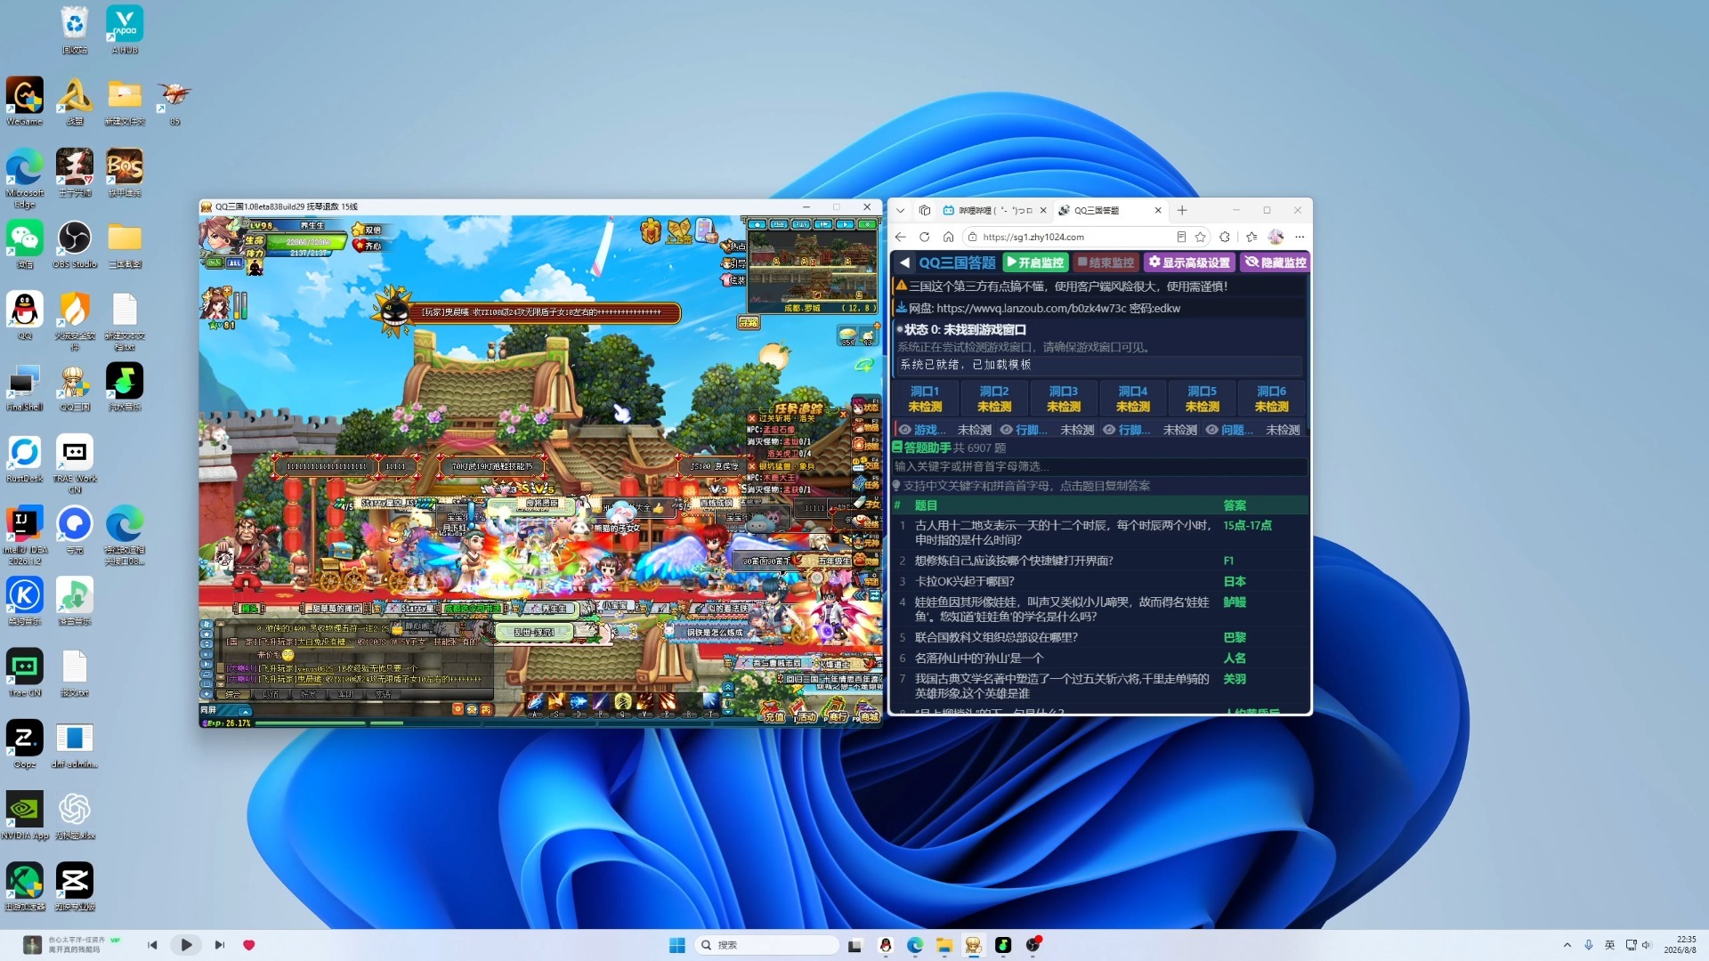This screenshot has width=1709, height=961.
Task: Open File Explorer from the taskbar
Action: pos(944,945)
